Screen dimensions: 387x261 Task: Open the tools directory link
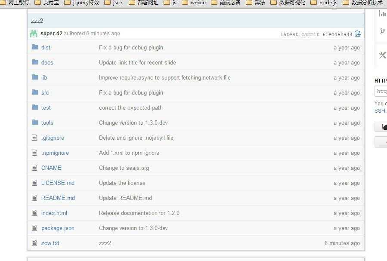[47, 123]
